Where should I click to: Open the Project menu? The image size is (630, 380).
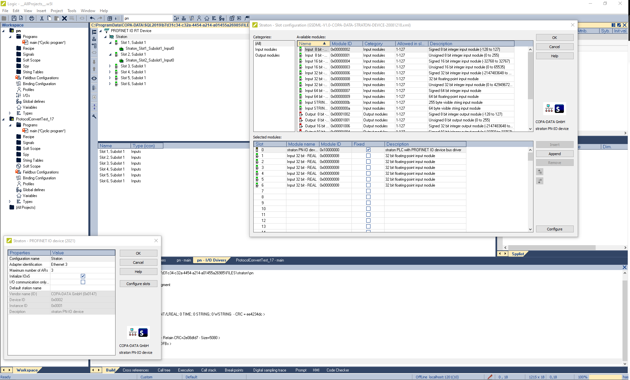[57, 11]
